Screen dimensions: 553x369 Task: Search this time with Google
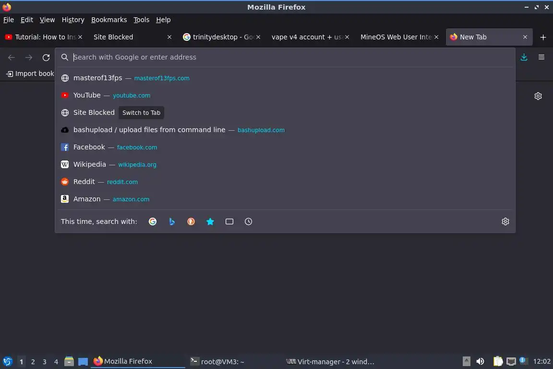point(153,221)
